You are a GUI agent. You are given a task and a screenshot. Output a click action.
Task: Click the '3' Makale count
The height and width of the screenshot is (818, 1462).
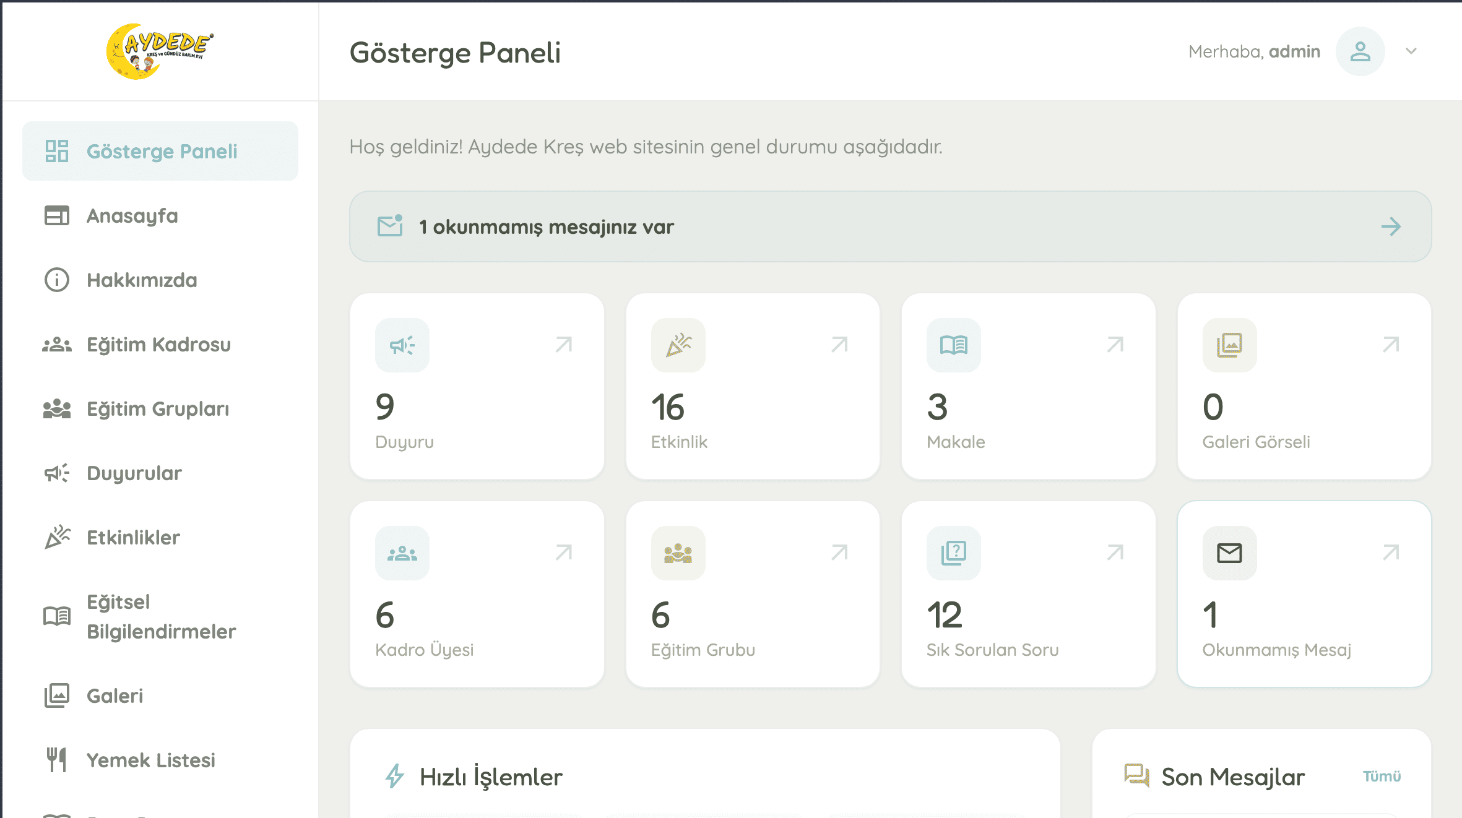pyautogui.click(x=937, y=407)
